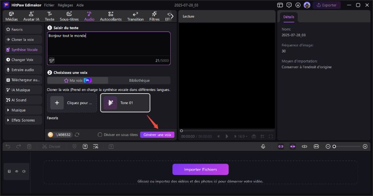Click the zoom-out minus icon on timeline
The height and width of the screenshot is (196, 373).
(x=328, y=147)
